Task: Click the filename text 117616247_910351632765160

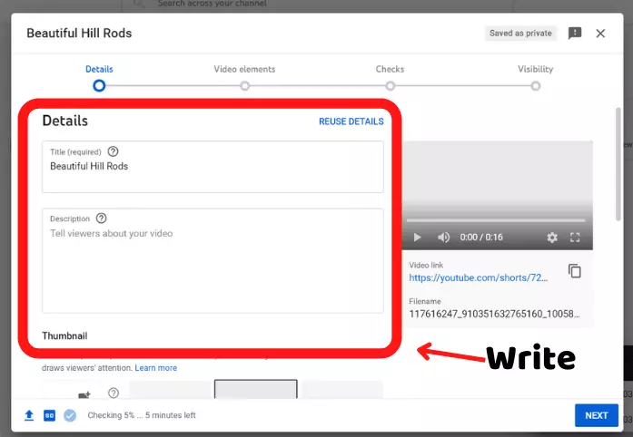Action: click(x=495, y=314)
